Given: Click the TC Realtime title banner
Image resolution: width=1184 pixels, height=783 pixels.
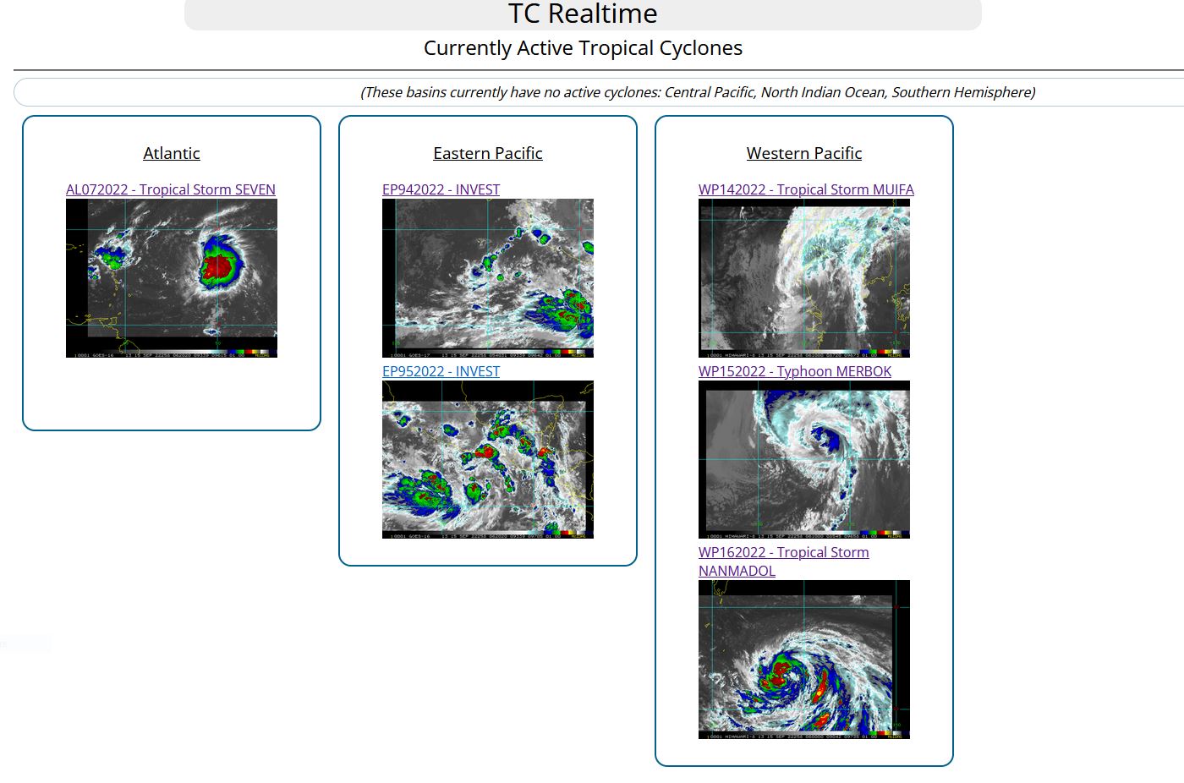Looking at the screenshot, I should click(583, 14).
